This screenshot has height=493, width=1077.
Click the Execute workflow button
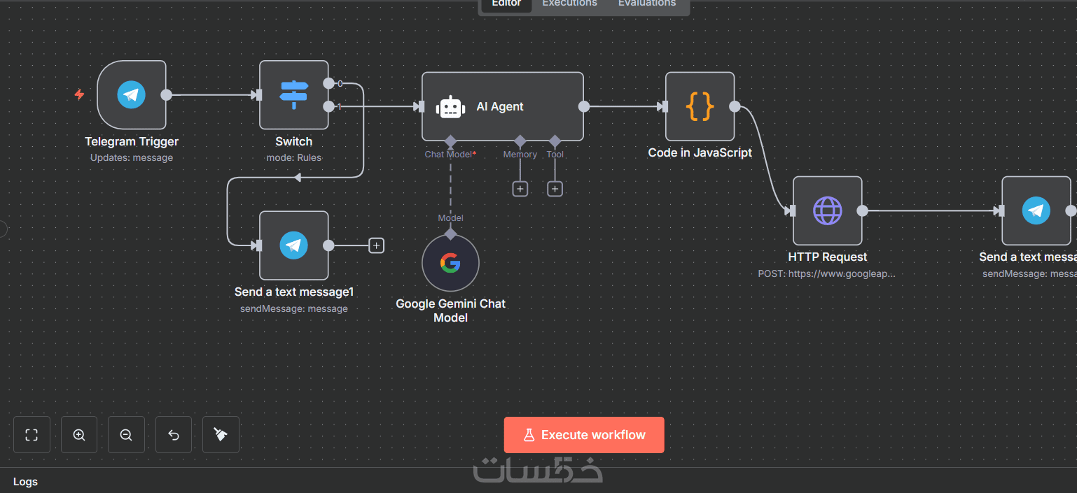click(584, 435)
